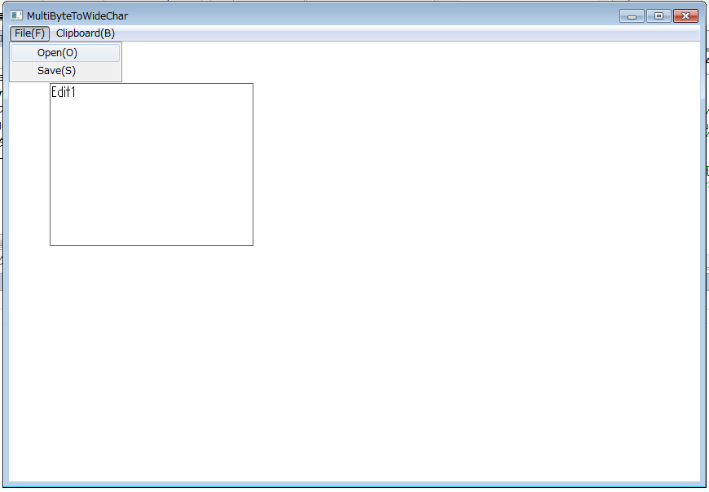Open the File(F) menu
Screen dimensions: 709x492
pyautogui.click(x=29, y=33)
